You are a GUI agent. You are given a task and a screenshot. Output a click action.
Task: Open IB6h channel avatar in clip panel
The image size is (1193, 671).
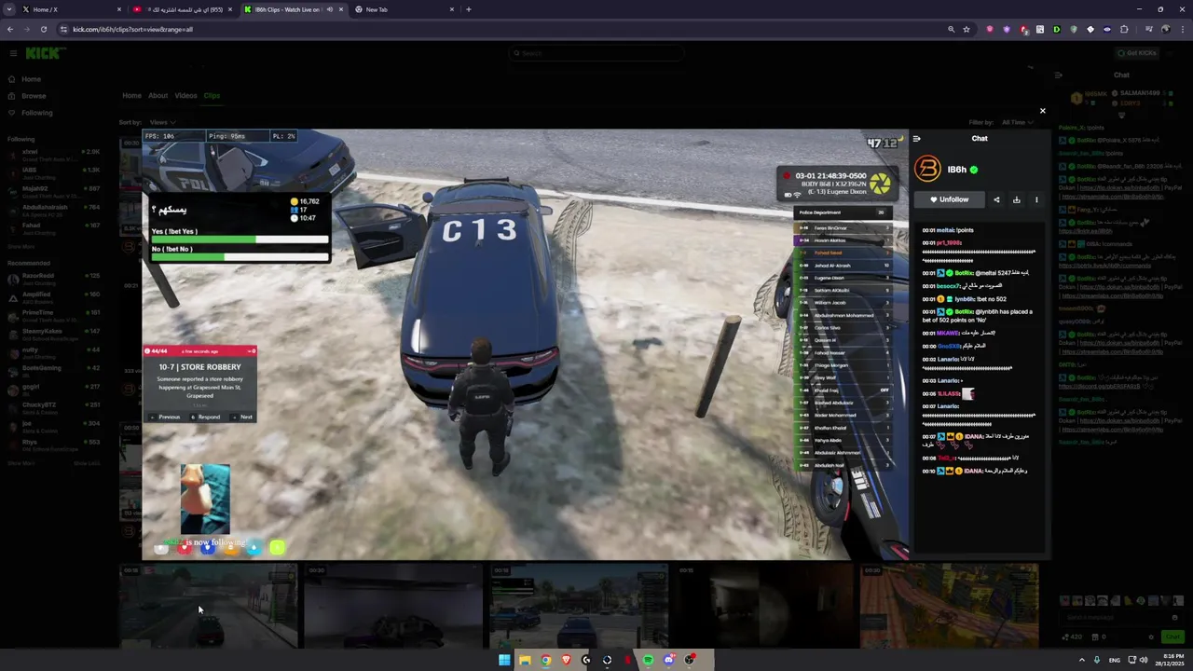pyautogui.click(x=927, y=169)
